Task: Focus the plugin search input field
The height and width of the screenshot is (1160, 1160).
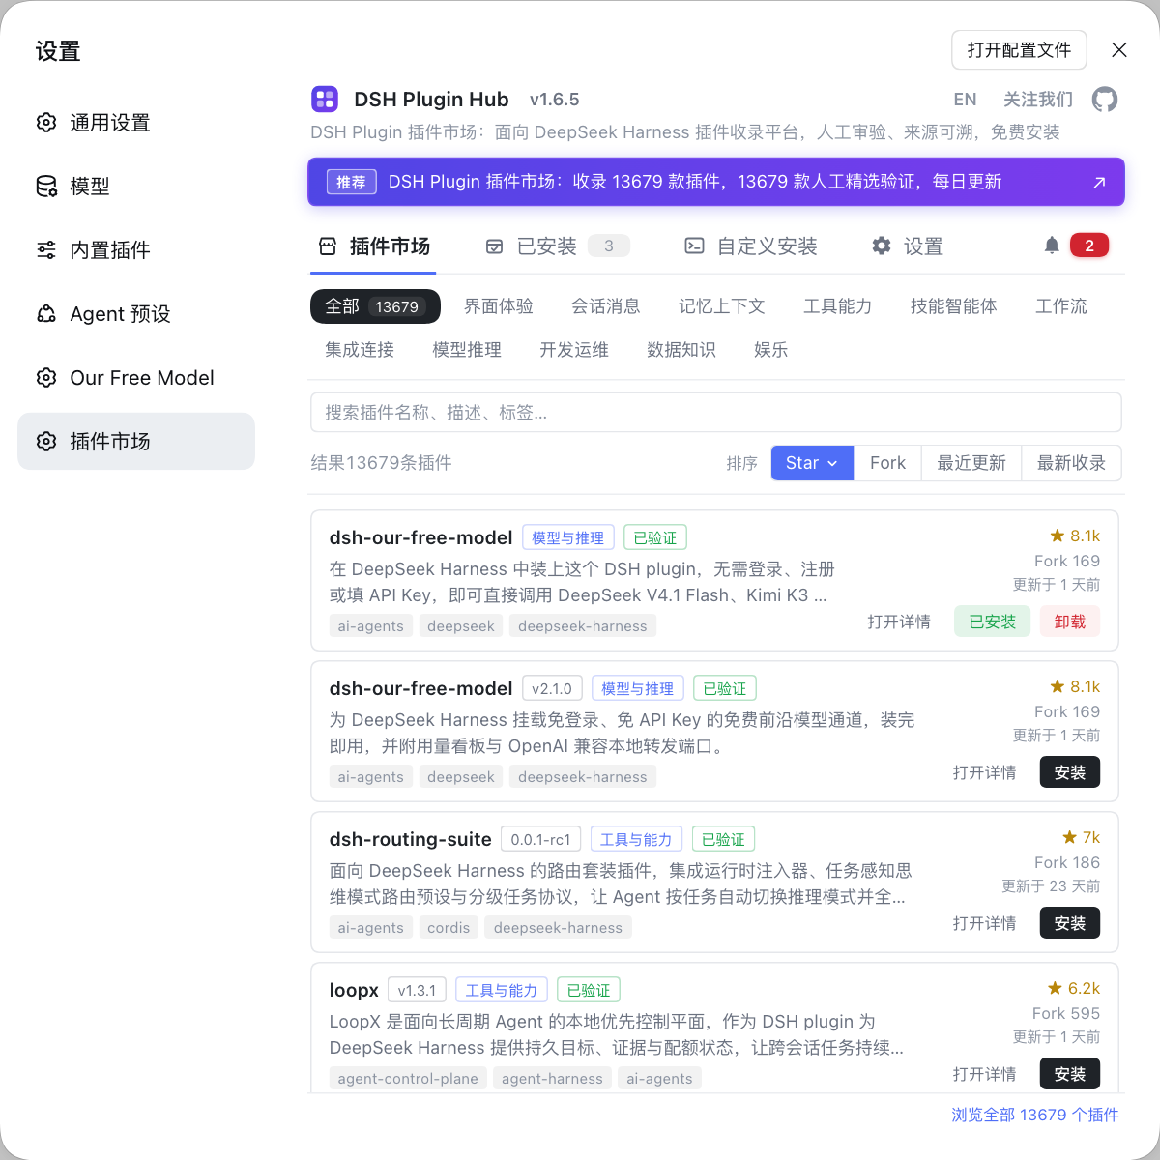Action: (715, 413)
